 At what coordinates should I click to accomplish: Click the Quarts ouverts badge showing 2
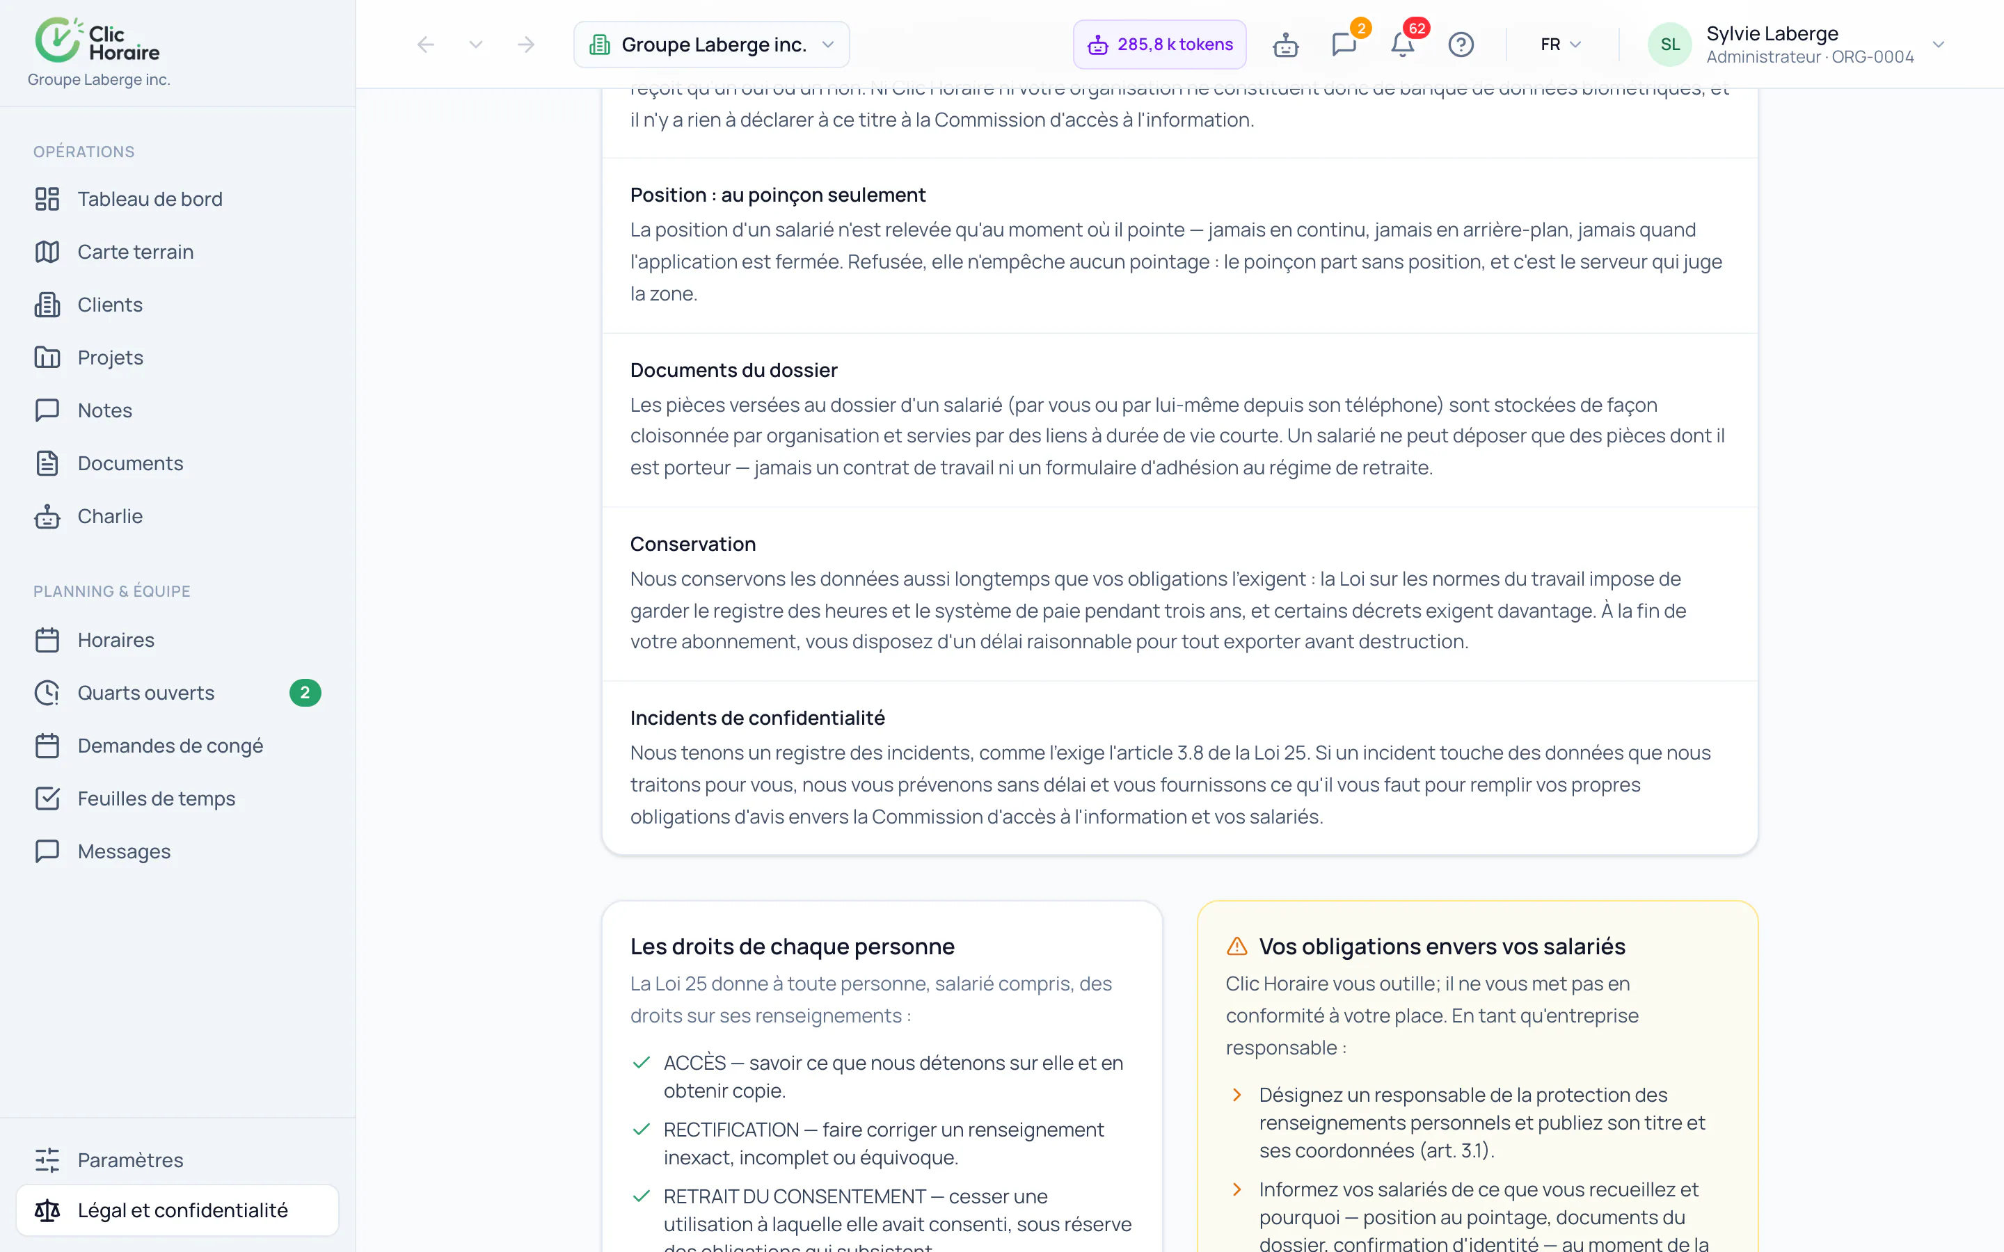coord(305,693)
